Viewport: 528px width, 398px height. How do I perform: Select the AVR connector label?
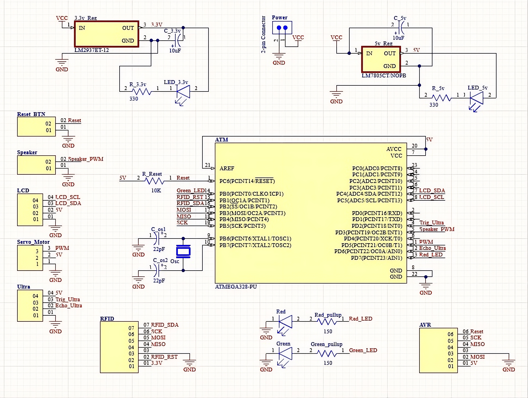click(x=425, y=325)
